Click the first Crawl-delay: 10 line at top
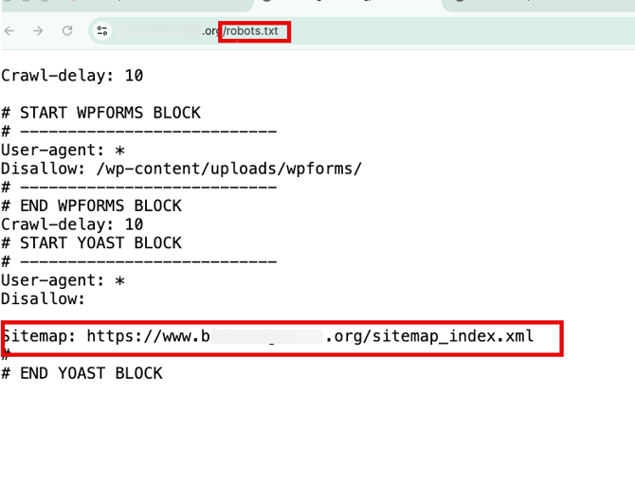This screenshot has width=635, height=483. click(72, 75)
